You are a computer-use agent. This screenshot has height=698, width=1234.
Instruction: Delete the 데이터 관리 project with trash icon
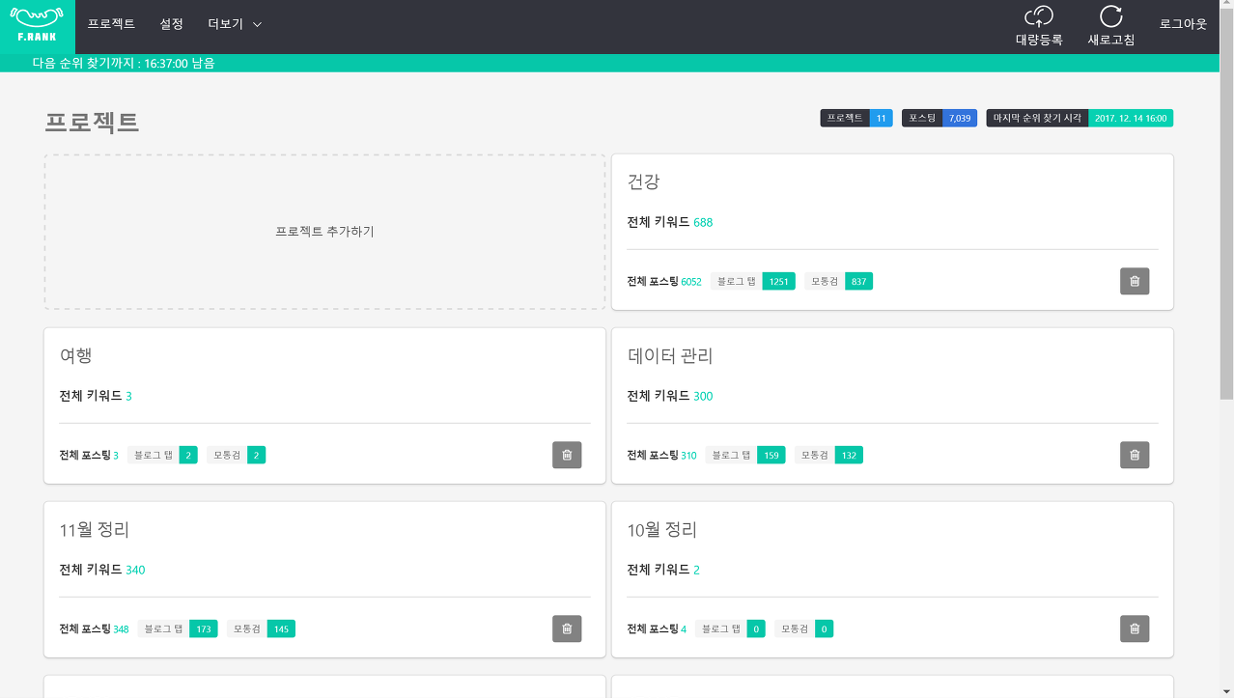tap(1135, 455)
